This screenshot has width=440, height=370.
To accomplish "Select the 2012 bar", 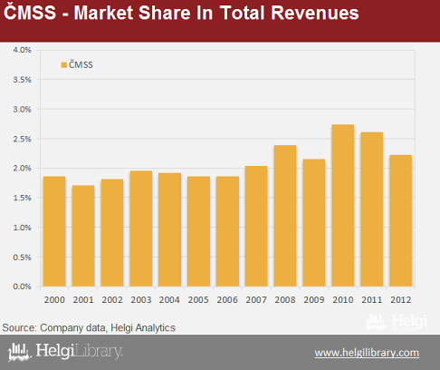I will click(401, 220).
